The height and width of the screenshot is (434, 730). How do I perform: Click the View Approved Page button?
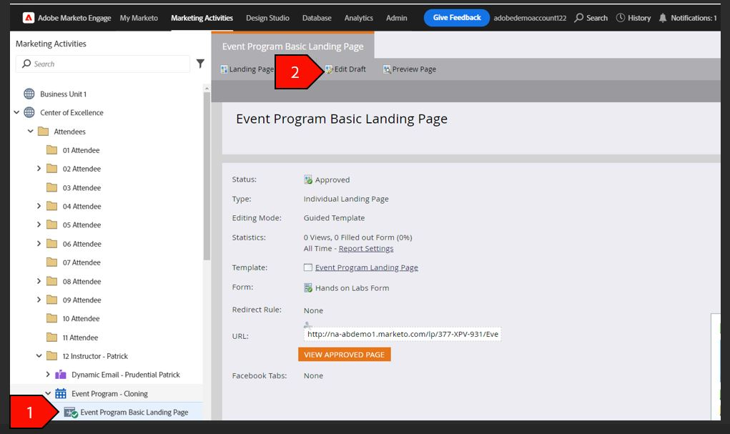tap(345, 355)
